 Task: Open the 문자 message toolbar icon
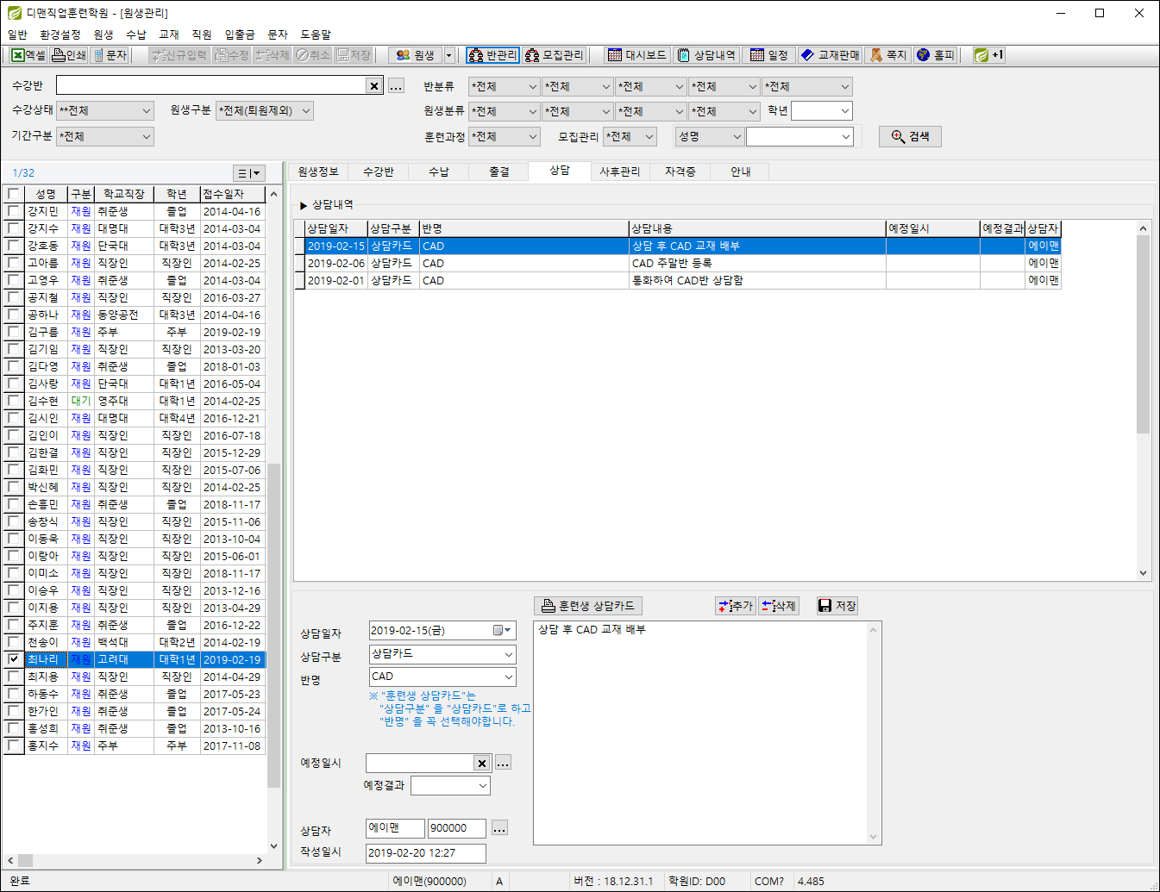110,55
